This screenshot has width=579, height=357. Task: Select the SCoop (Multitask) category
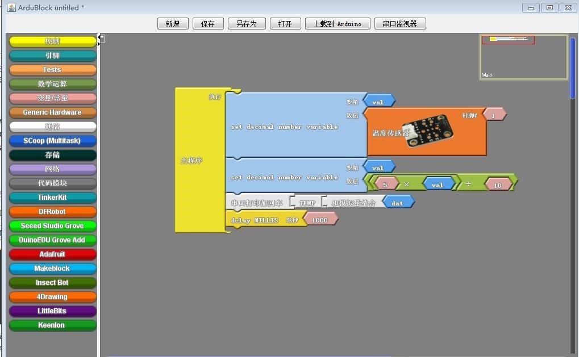pyautogui.click(x=52, y=141)
